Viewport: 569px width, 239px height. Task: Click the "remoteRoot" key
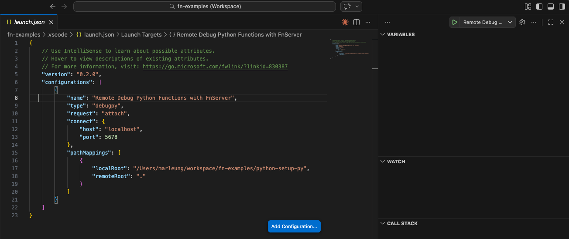point(111,176)
